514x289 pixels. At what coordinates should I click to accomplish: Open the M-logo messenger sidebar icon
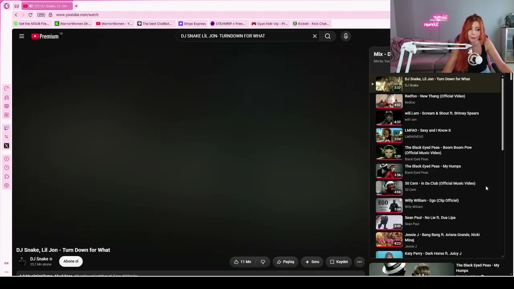[6, 115]
